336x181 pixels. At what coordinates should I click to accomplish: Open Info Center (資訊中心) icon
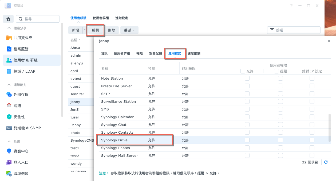(x=9, y=151)
